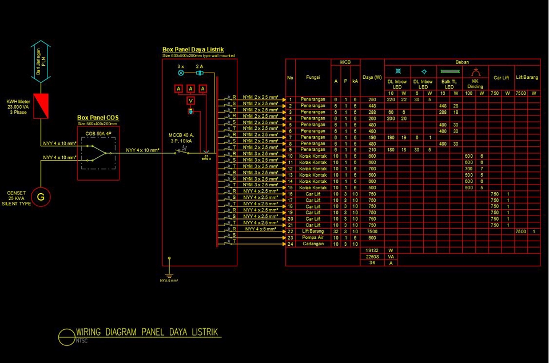The width and height of the screenshot is (549, 363).
Task: Click the green Balk TL LED tube icon
Action: [450, 72]
